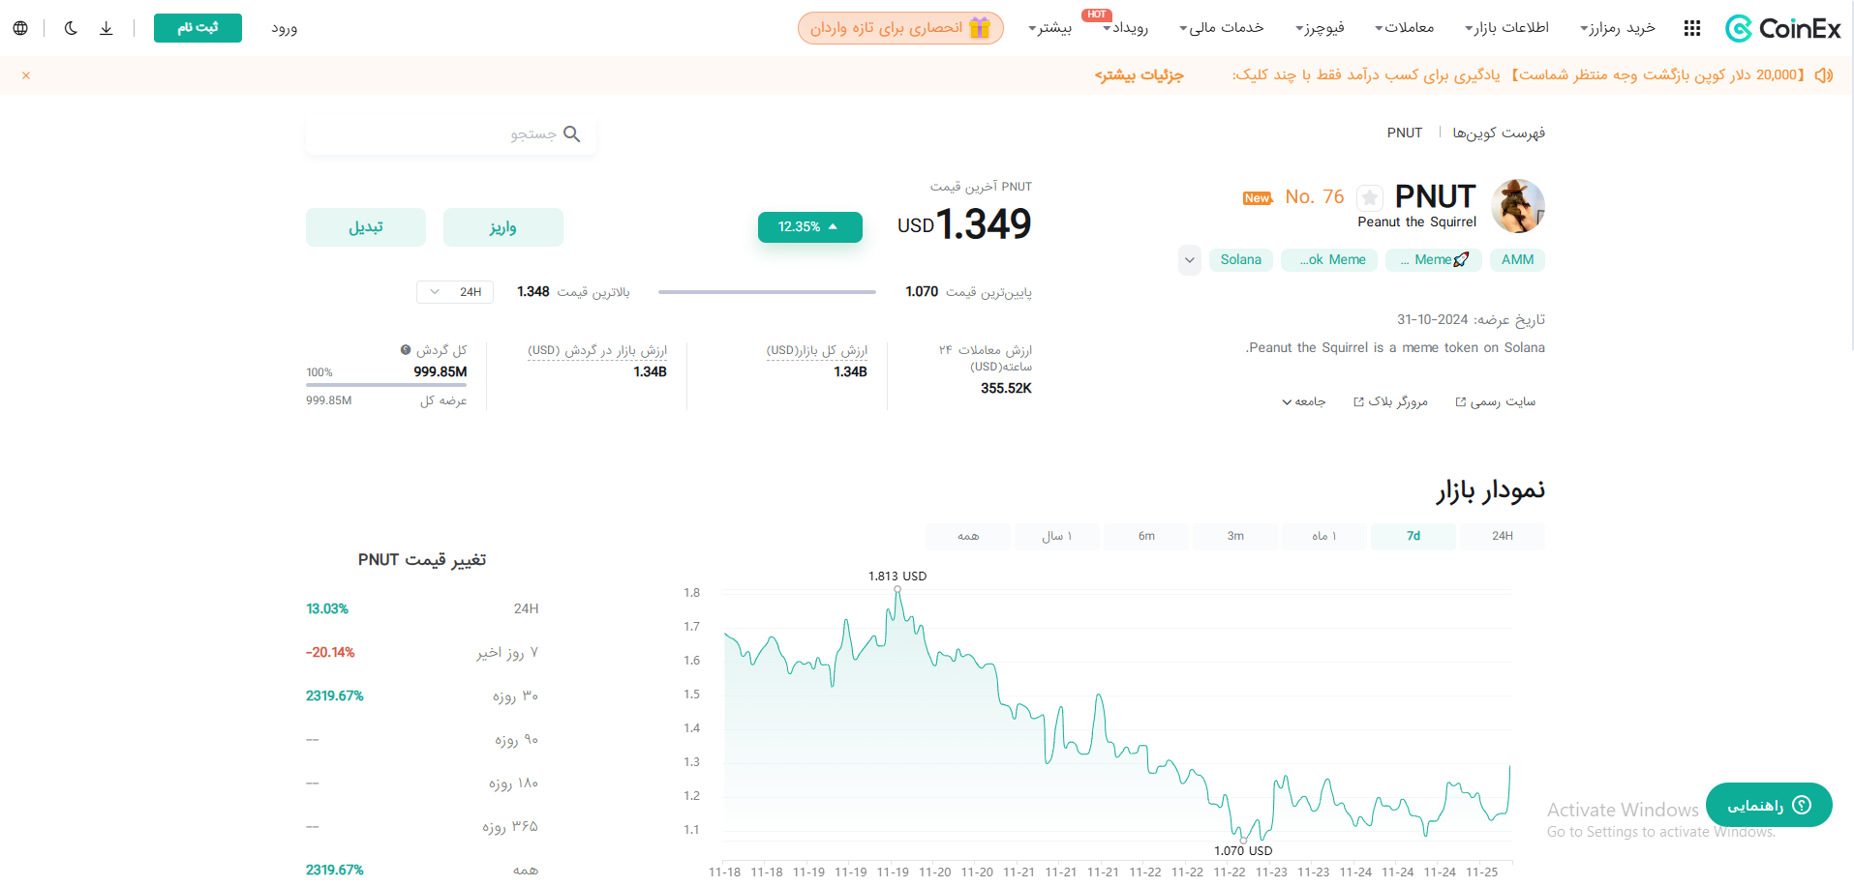Expand the community links dropdown
Viewport: 1854px width, 887px height.
tap(1304, 401)
